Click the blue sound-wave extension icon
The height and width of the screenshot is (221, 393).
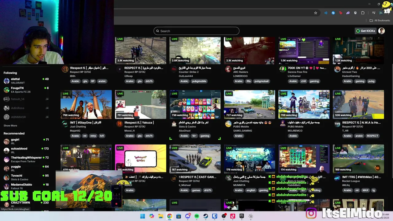(x=326, y=13)
